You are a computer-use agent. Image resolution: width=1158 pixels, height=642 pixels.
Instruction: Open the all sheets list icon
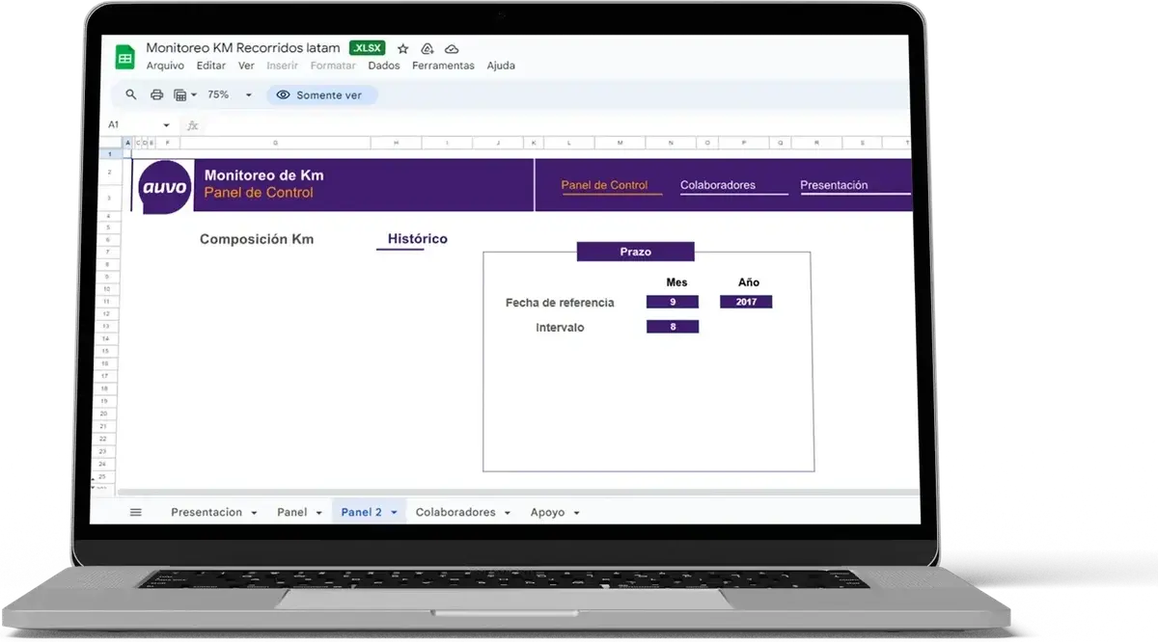click(135, 512)
